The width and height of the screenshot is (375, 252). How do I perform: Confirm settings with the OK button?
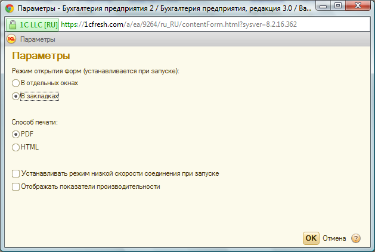pos(311,238)
